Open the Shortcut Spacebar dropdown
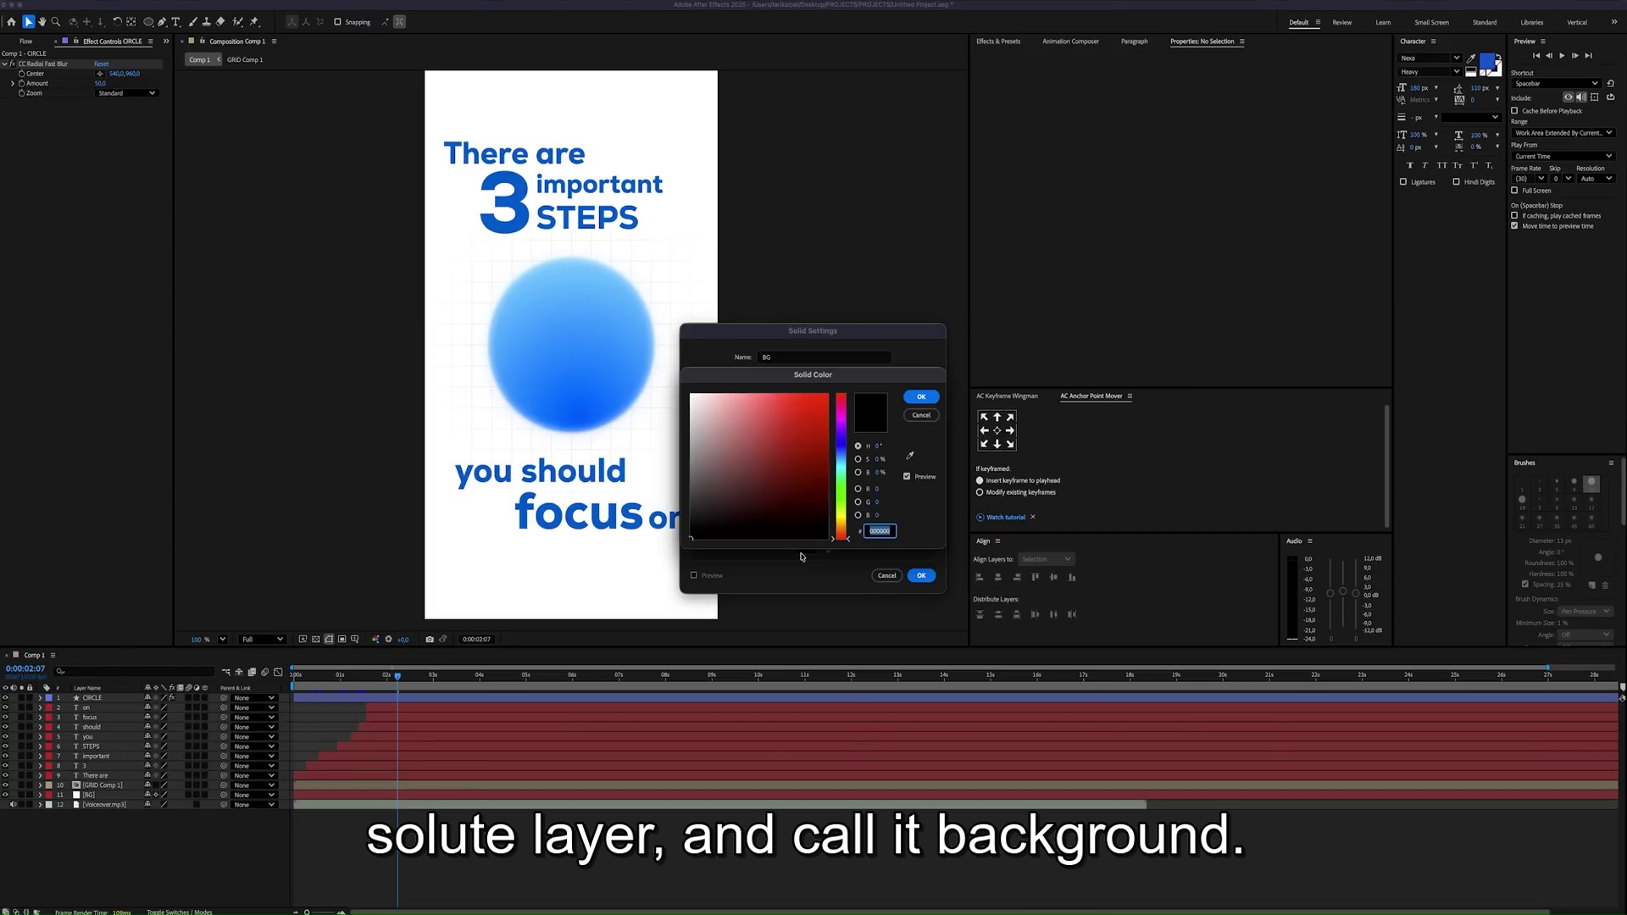This screenshot has width=1627, height=915. pos(1555,83)
